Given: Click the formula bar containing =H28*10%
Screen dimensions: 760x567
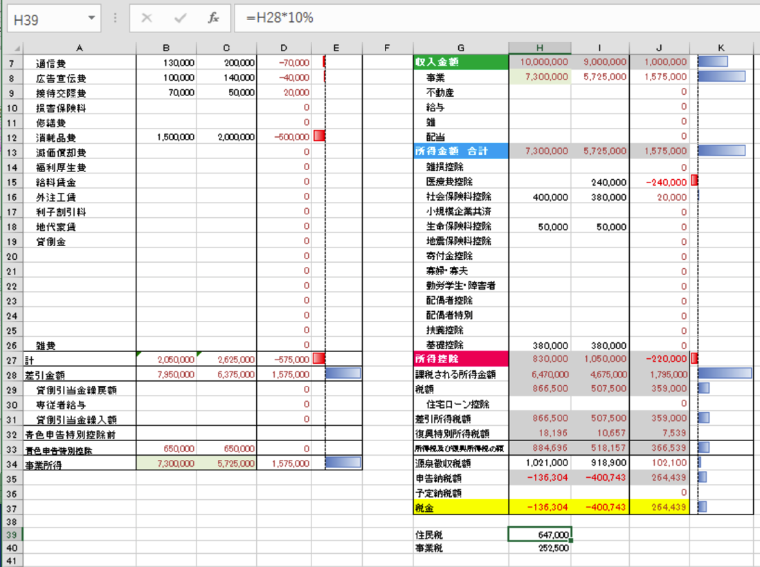Looking at the screenshot, I should tap(497, 19).
